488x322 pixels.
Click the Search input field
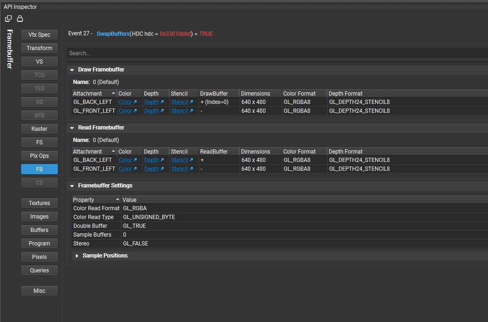[x=186, y=53]
